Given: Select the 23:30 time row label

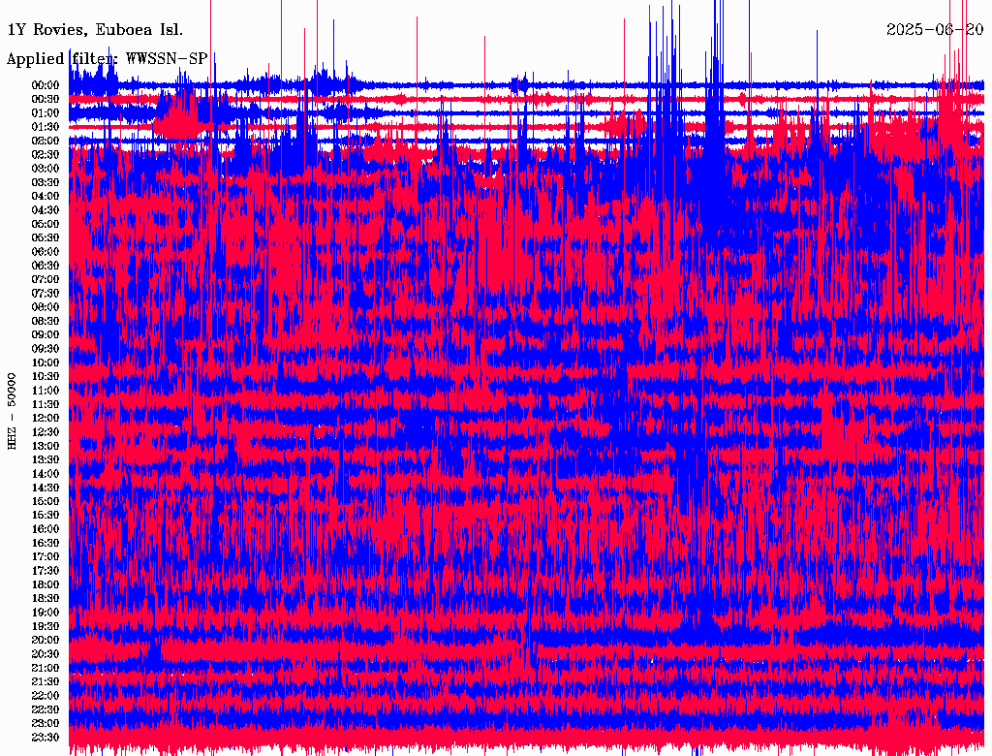Looking at the screenshot, I should [46, 738].
